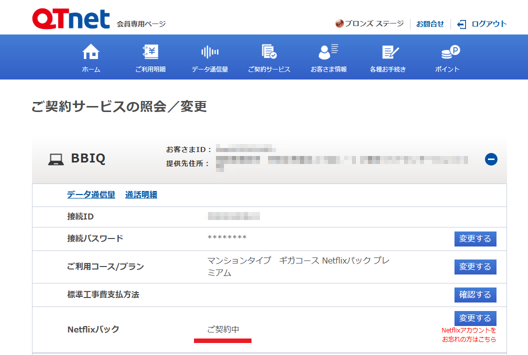This screenshot has height=355, width=528.
Task: Open the ご利用明細 yen bill icon
Action: pos(150,51)
